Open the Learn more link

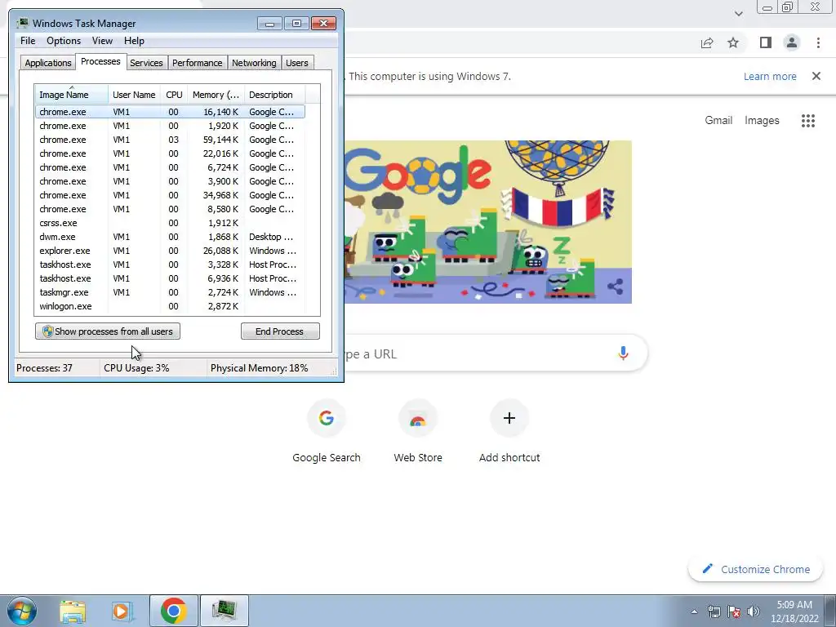pyautogui.click(x=770, y=76)
